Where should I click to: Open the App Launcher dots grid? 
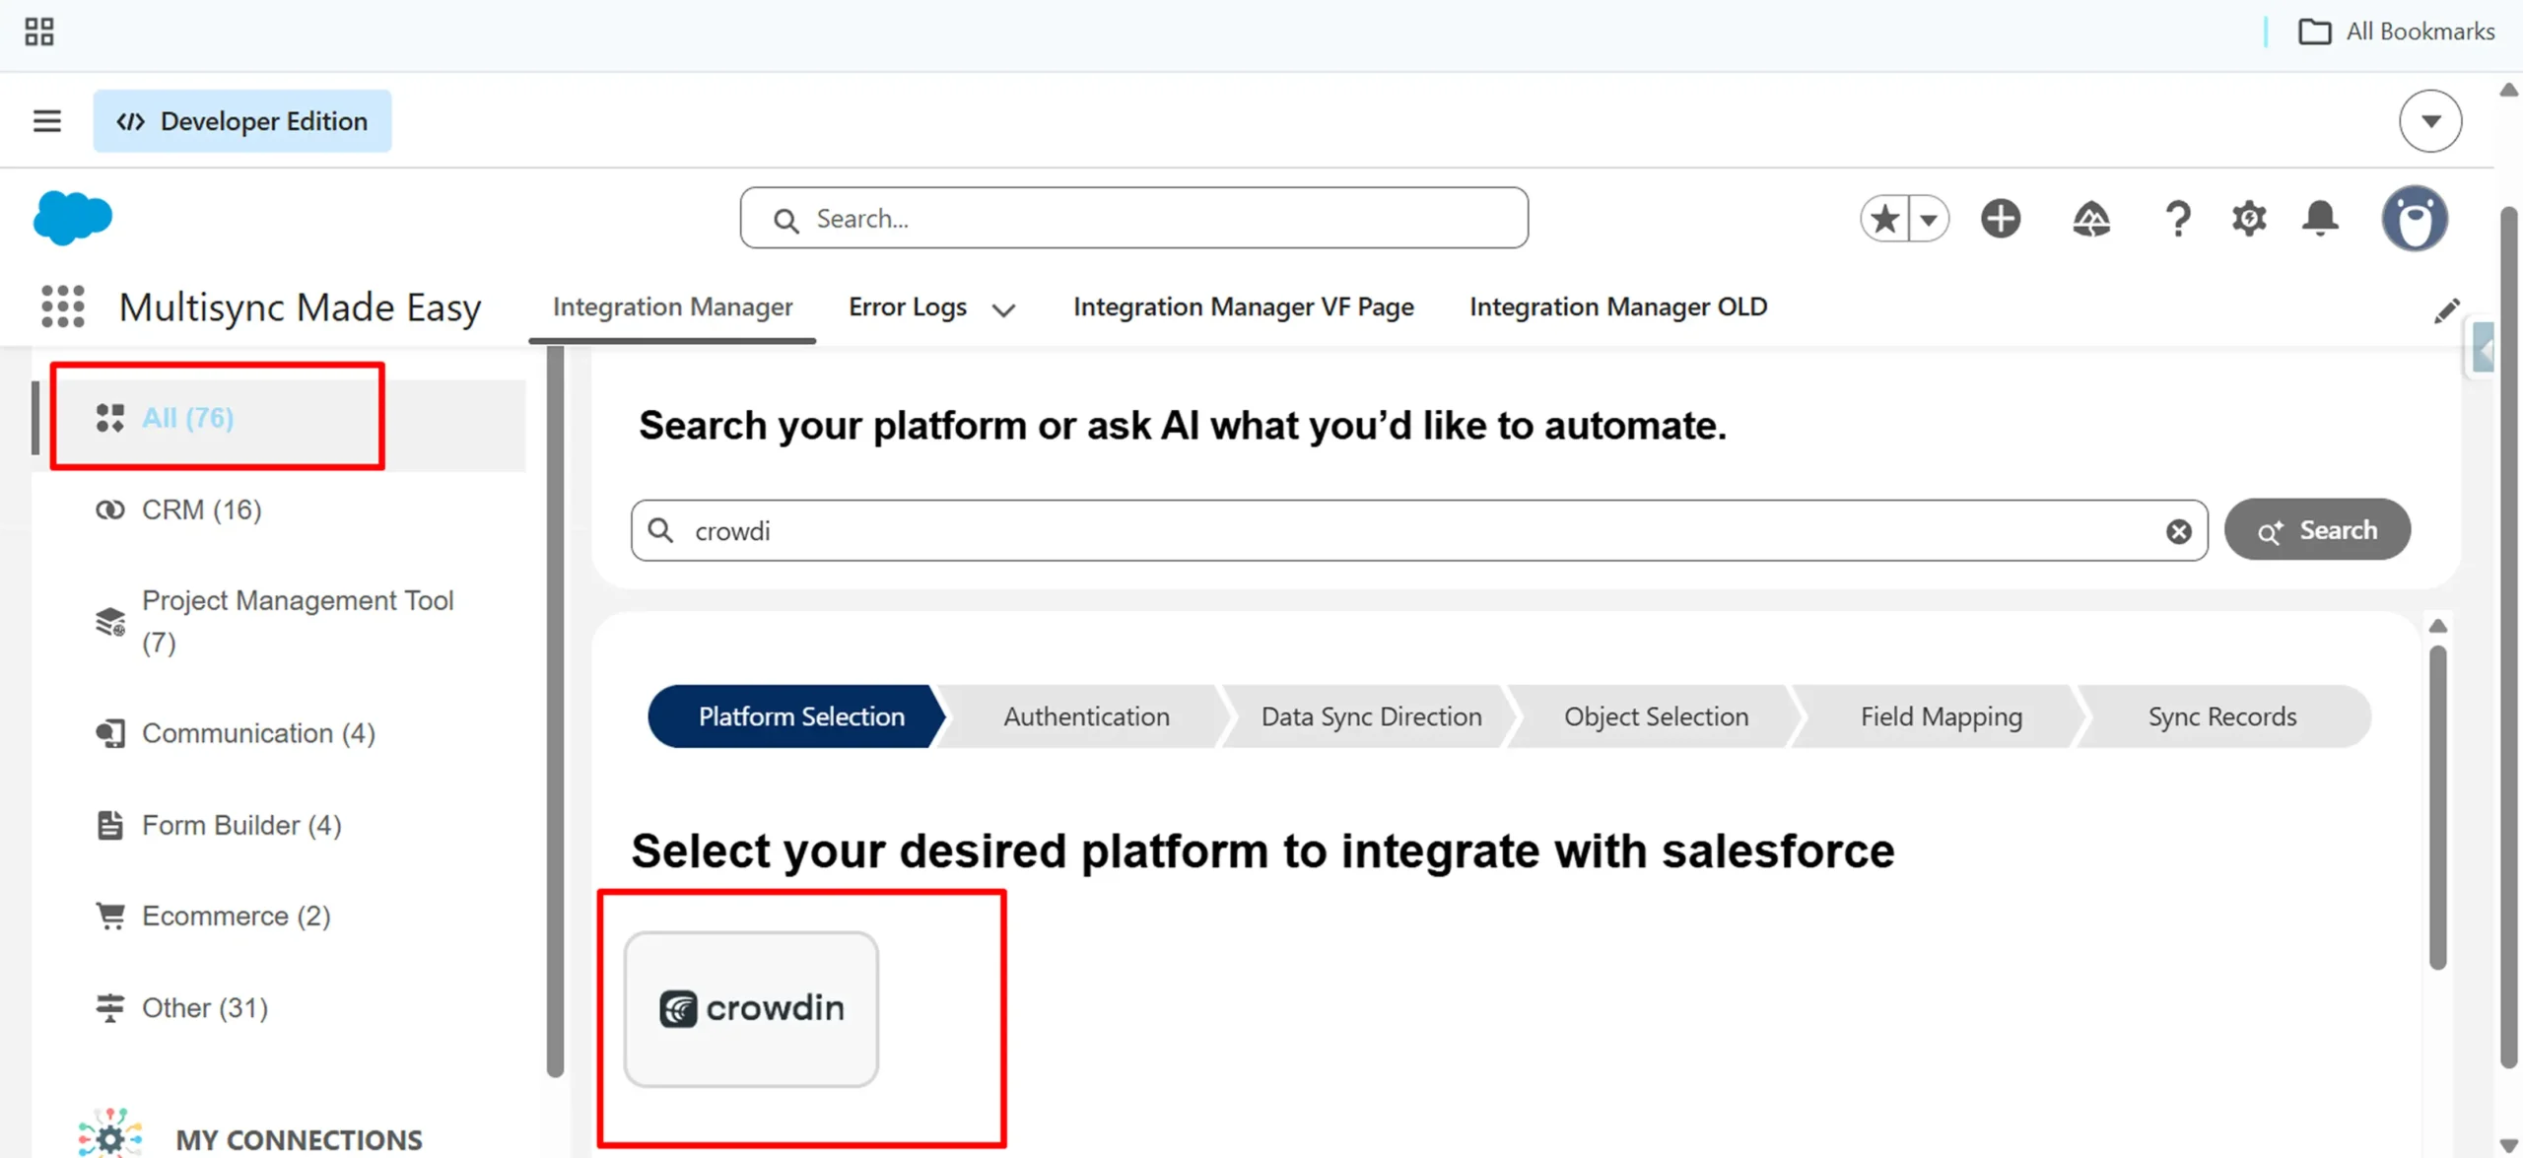tap(63, 307)
